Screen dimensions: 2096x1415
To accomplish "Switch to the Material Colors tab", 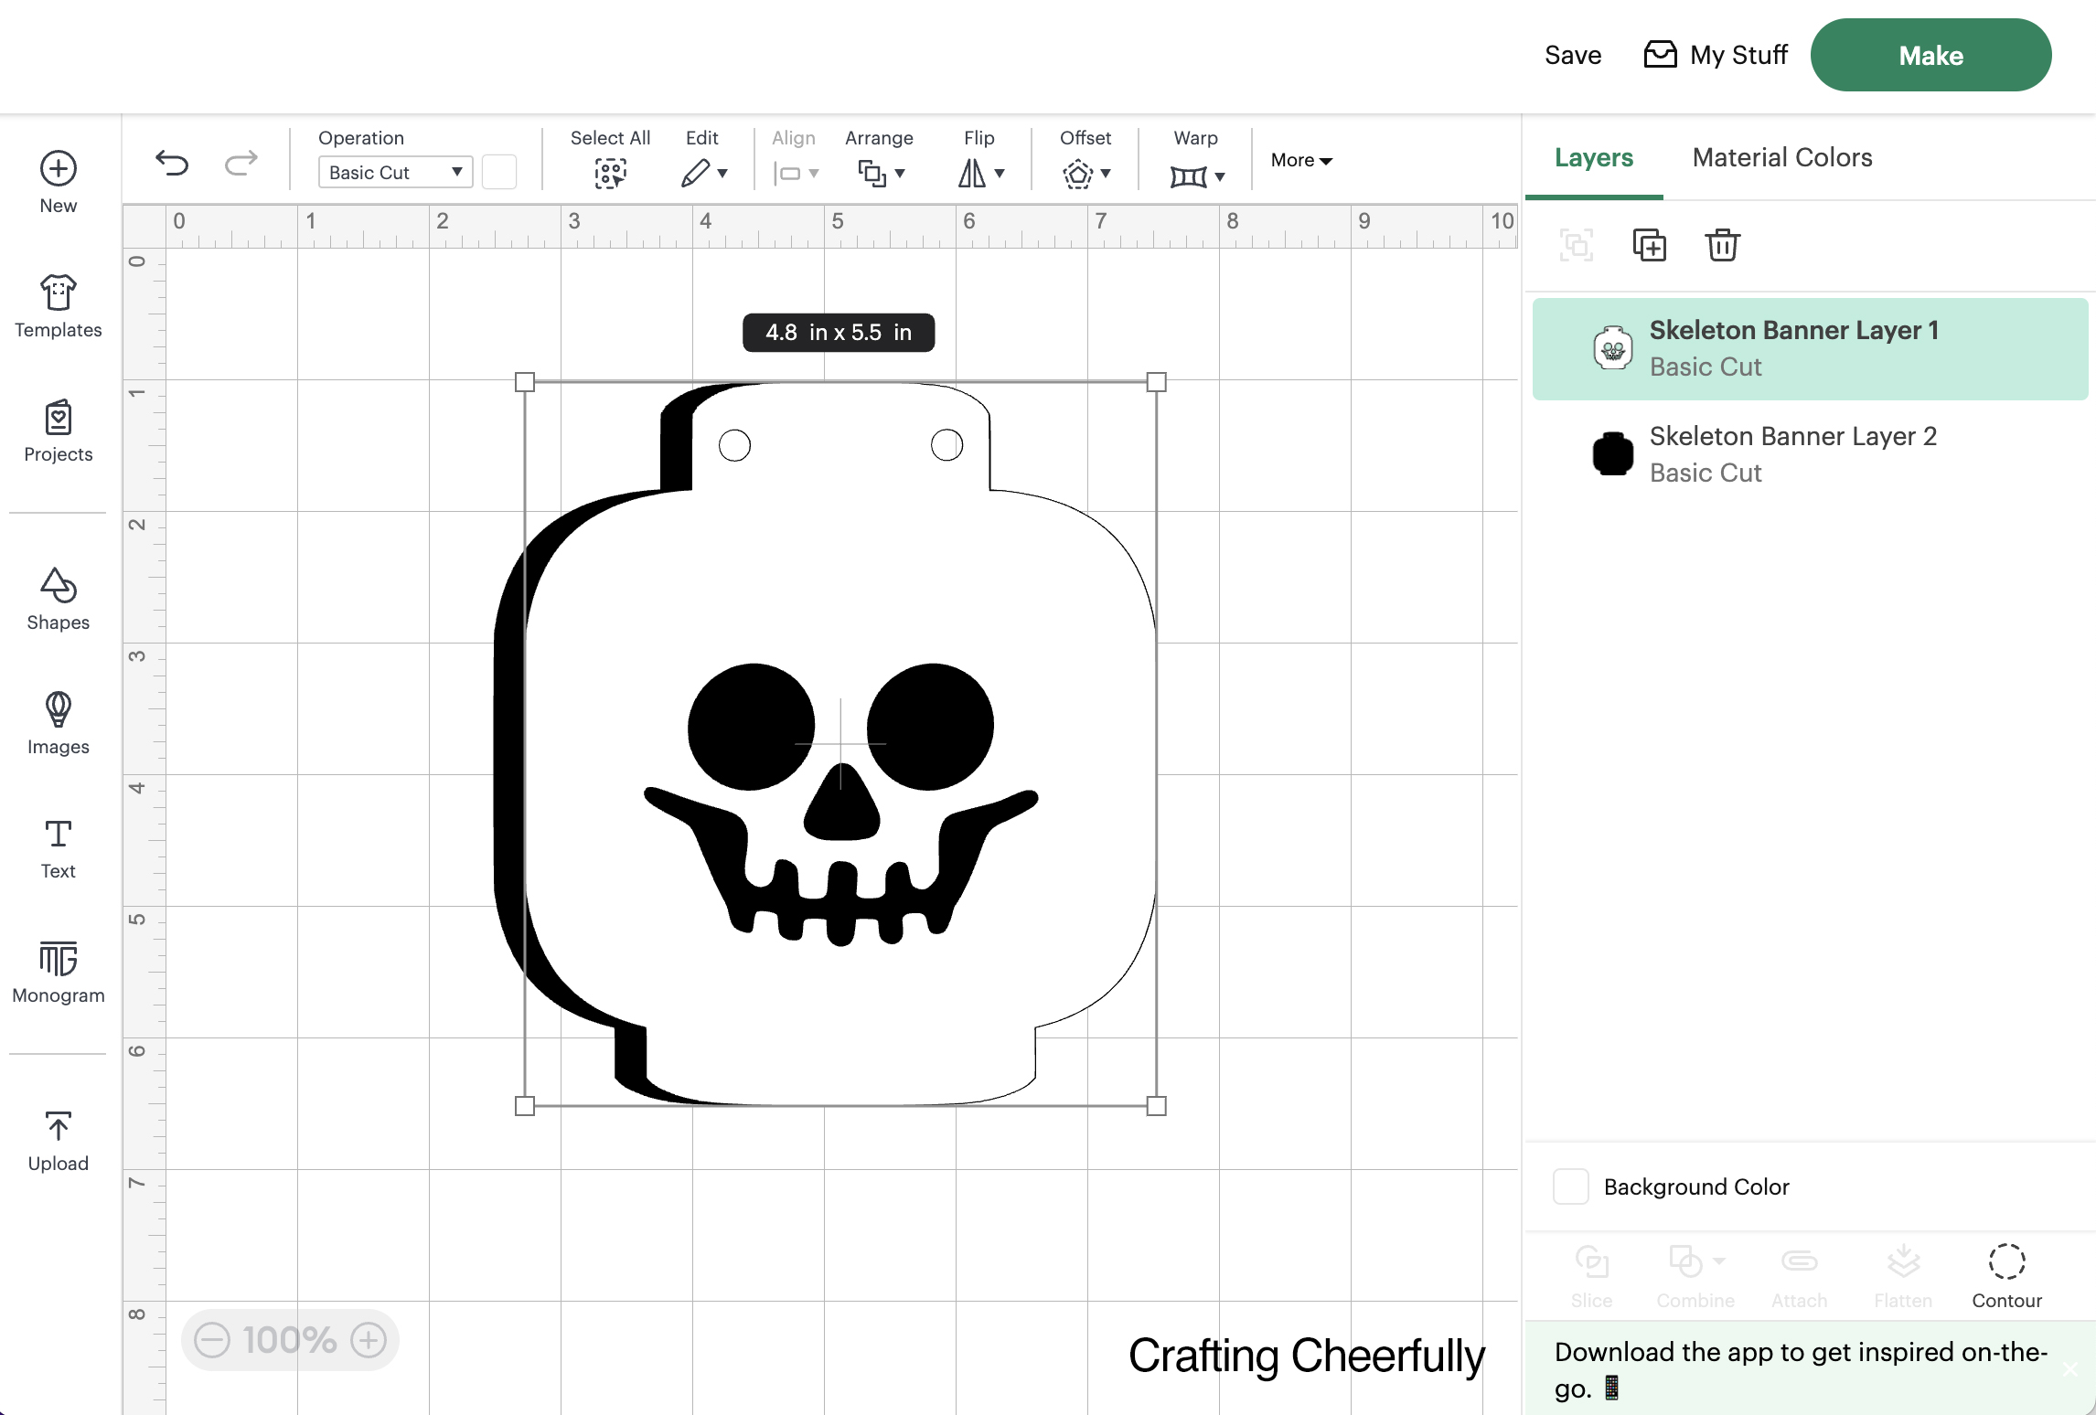I will point(1781,157).
